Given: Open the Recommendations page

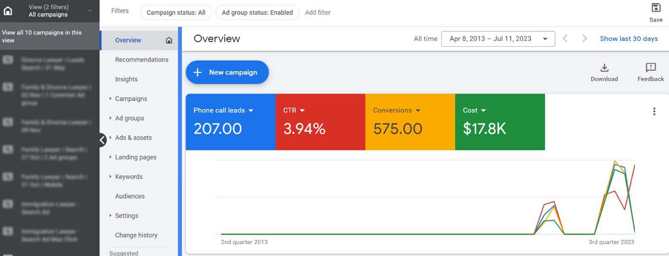Looking at the screenshot, I should (x=141, y=60).
